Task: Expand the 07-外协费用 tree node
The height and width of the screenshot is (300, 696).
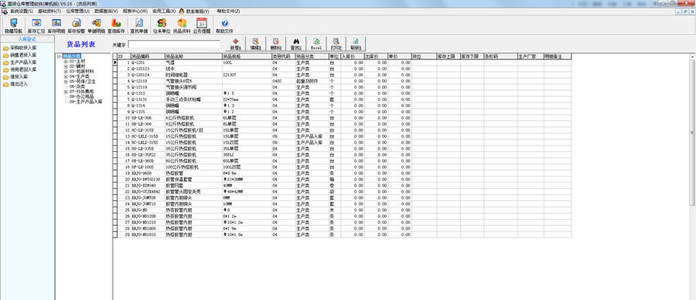Action: pyautogui.click(x=66, y=92)
